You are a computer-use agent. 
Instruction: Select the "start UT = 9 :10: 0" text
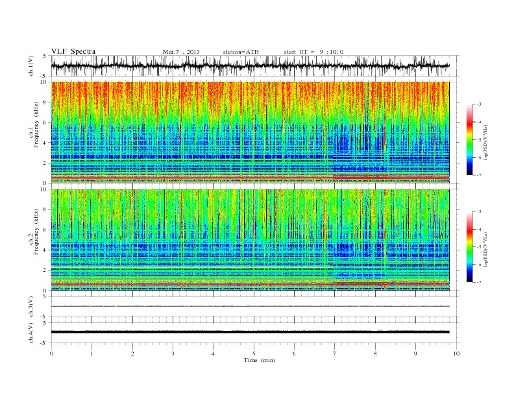pos(313,52)
